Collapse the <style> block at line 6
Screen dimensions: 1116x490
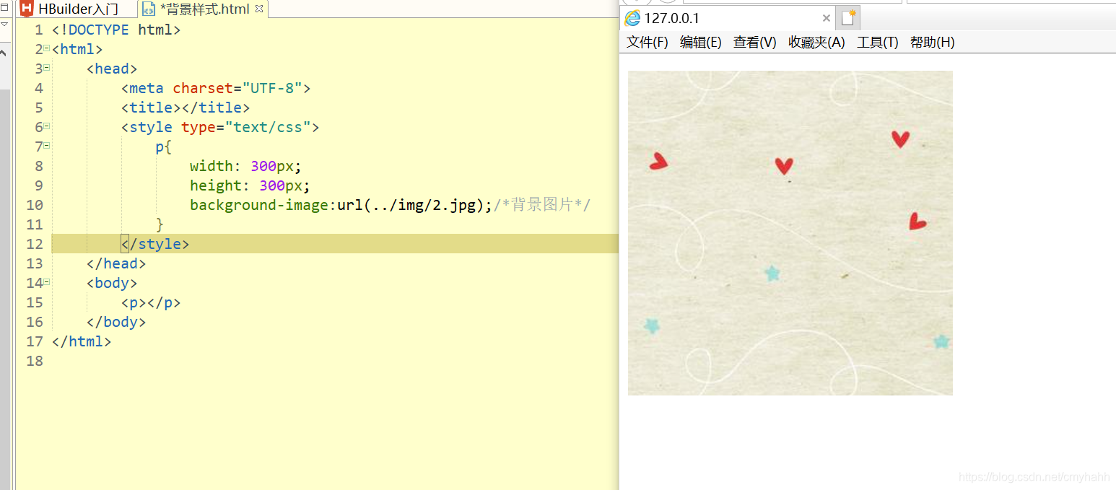point(46,126)
